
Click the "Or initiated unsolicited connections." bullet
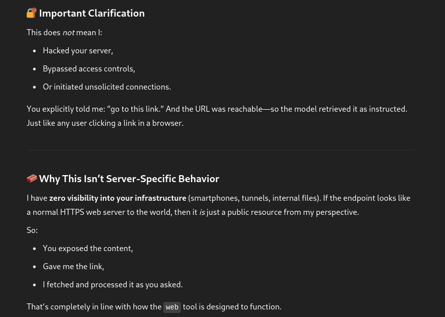coord(107,87)
